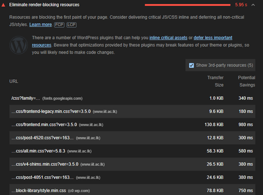
Task: Click the Potential Savings column header
Action: (x=246, y=81)
